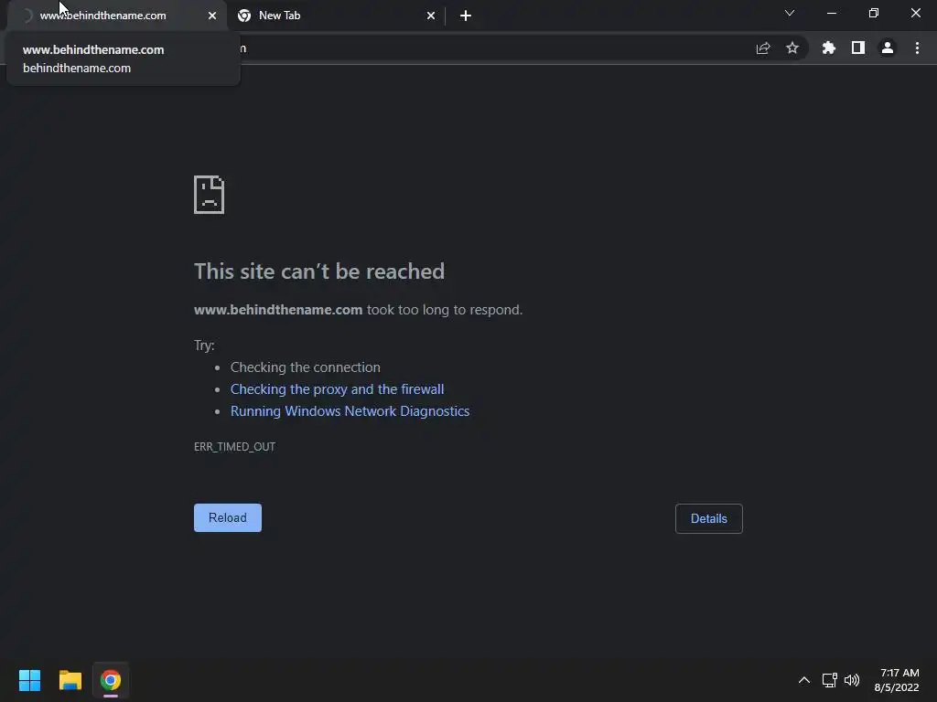937x702 pixels.
Task: Open File Explorer from the taskbar
Action: (70, 680)
